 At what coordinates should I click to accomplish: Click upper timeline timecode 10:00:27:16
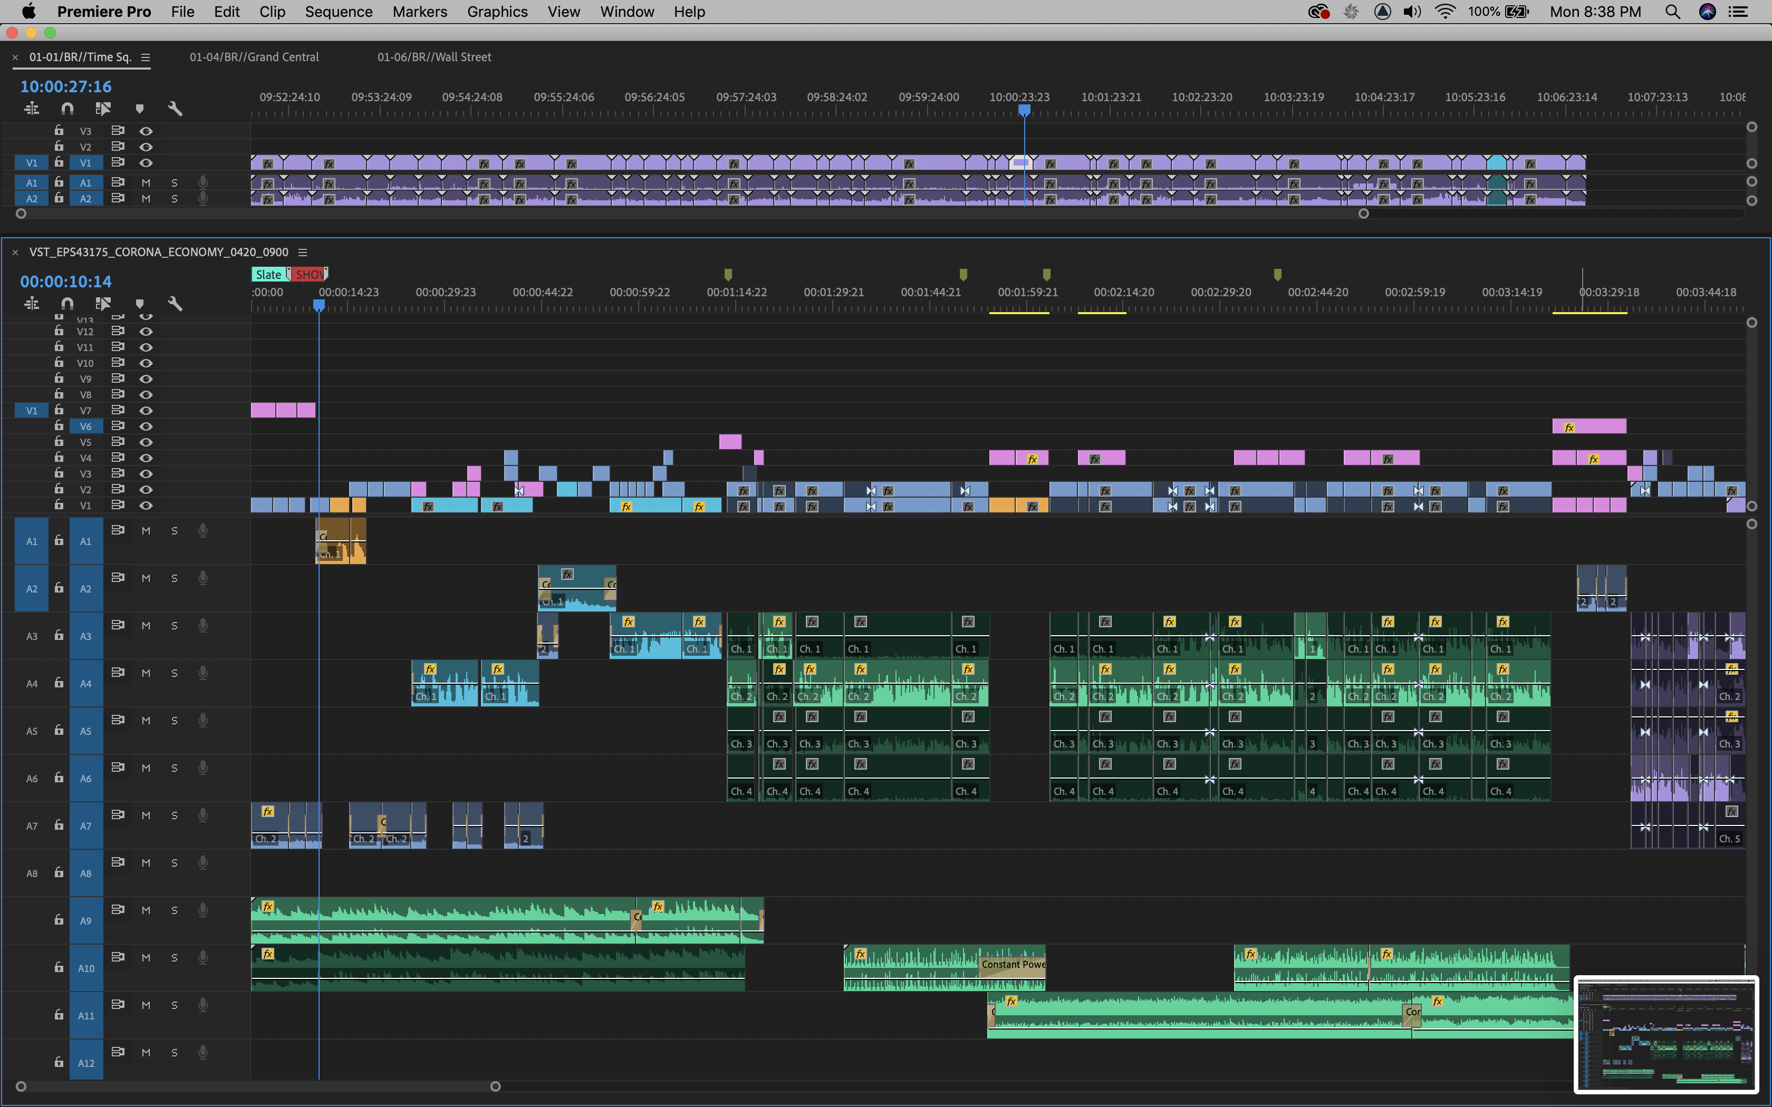pos(66,86)
